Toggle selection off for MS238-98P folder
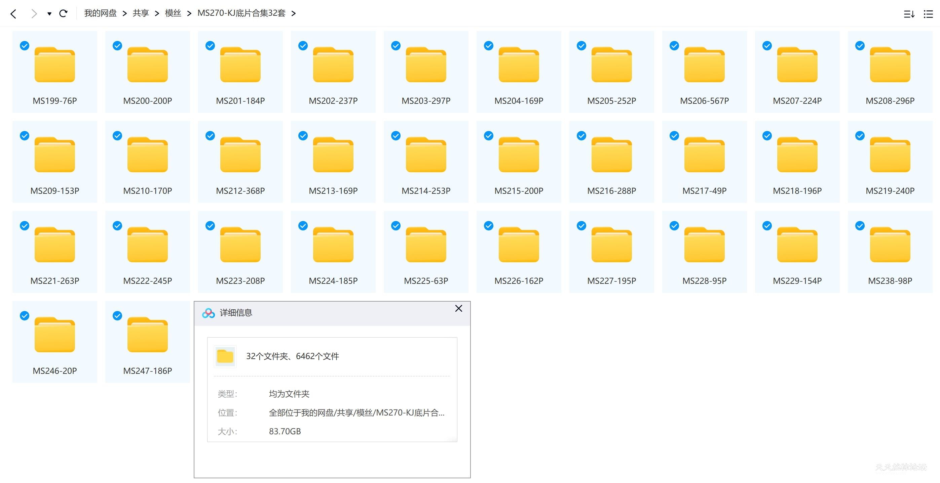The width and height of the screenshot is (940, 483). 859,225
